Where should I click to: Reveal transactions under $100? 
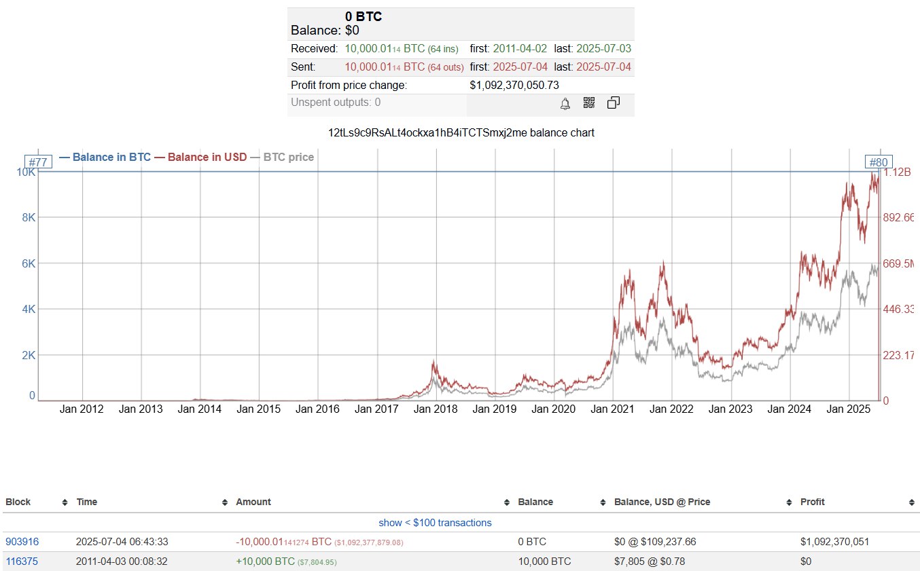coord(436,522)
